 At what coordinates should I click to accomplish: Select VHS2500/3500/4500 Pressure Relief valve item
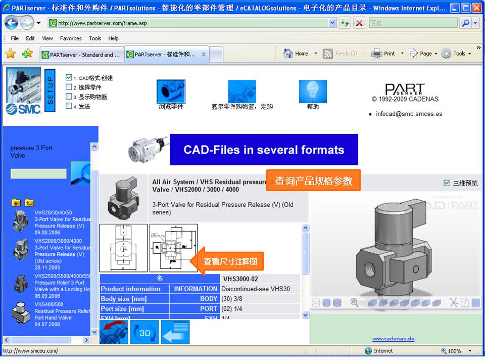[51, 286]
